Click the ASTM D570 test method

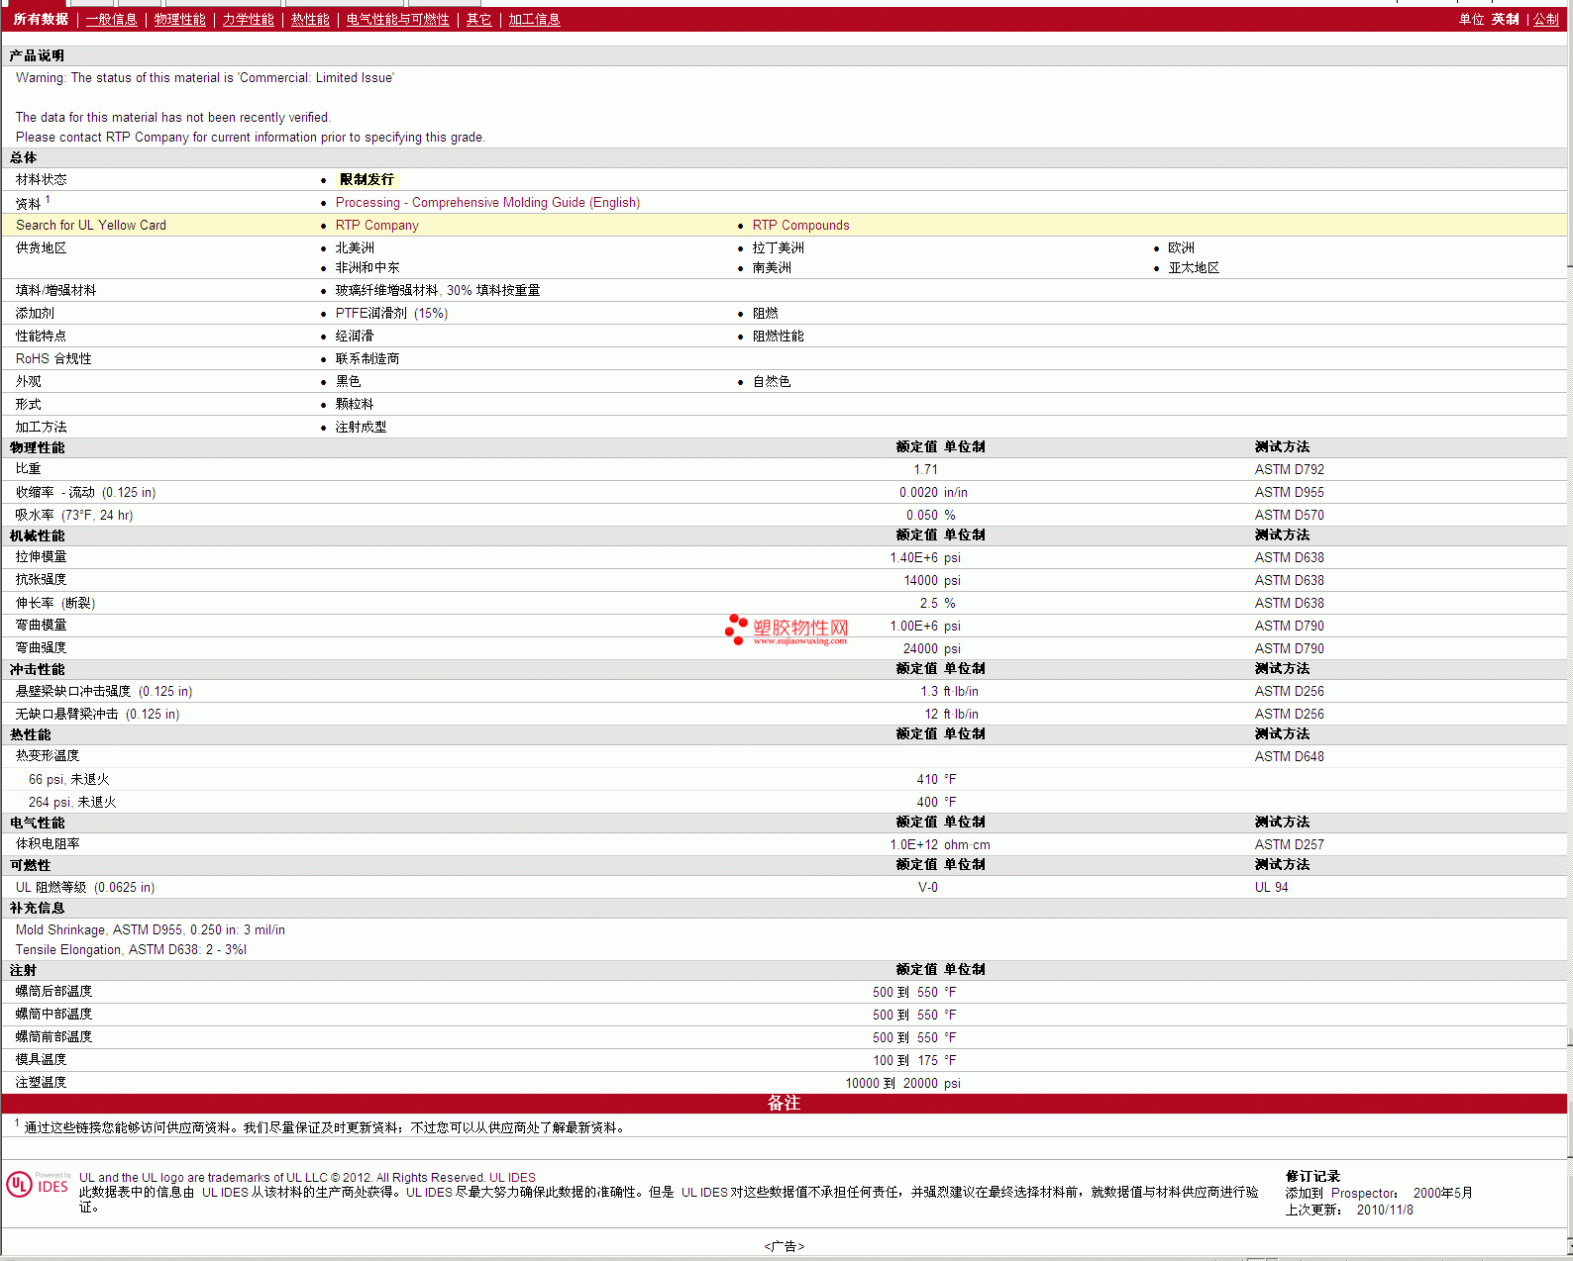pyautogui.click(x=1289, y=516)
